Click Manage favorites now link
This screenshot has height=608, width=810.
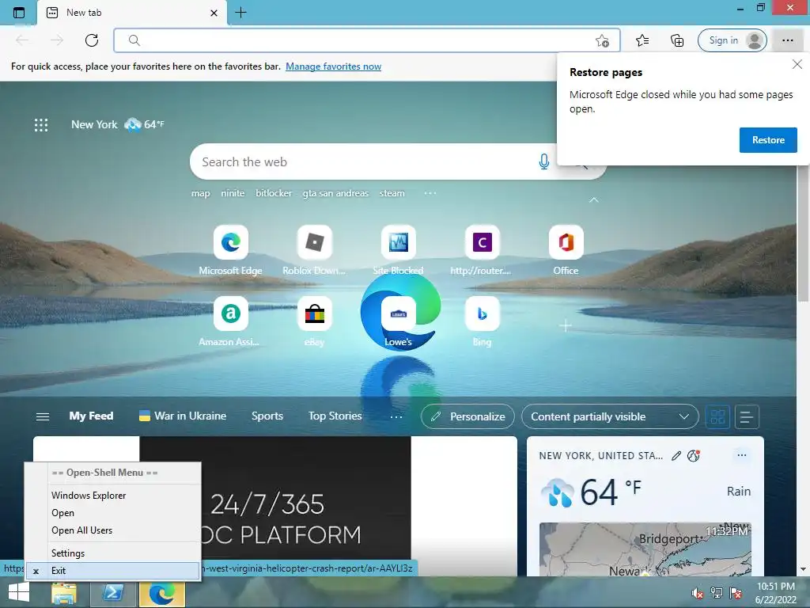pyautogui.click(x=333, y=66)
